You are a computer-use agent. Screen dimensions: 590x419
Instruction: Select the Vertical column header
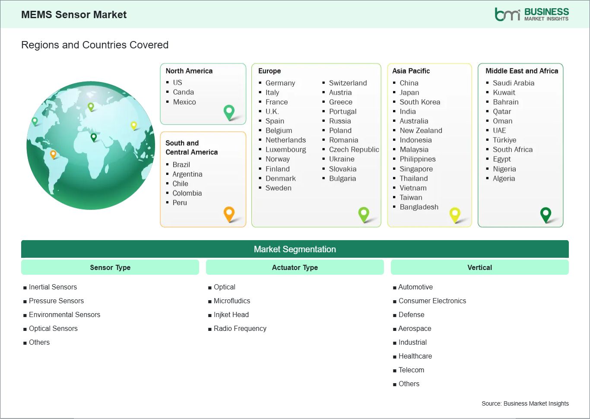coord(479,267)
